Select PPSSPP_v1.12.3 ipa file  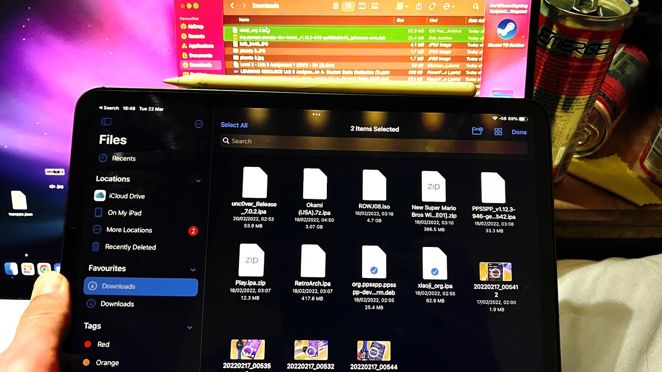pos(494,204)
